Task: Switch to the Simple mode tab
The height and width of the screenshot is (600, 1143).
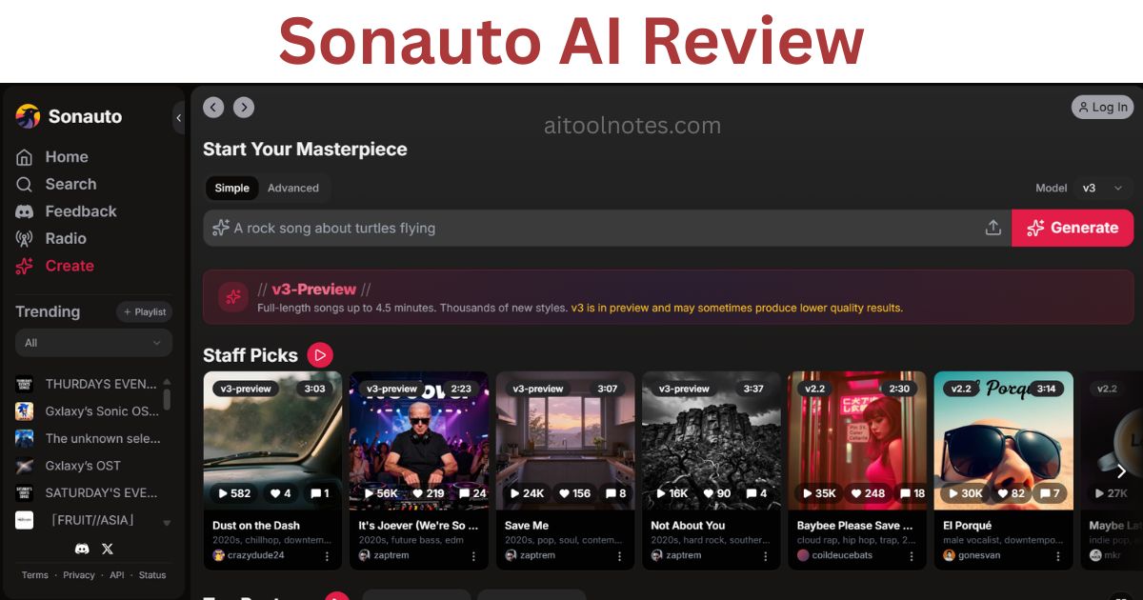Action: (231, 188)
